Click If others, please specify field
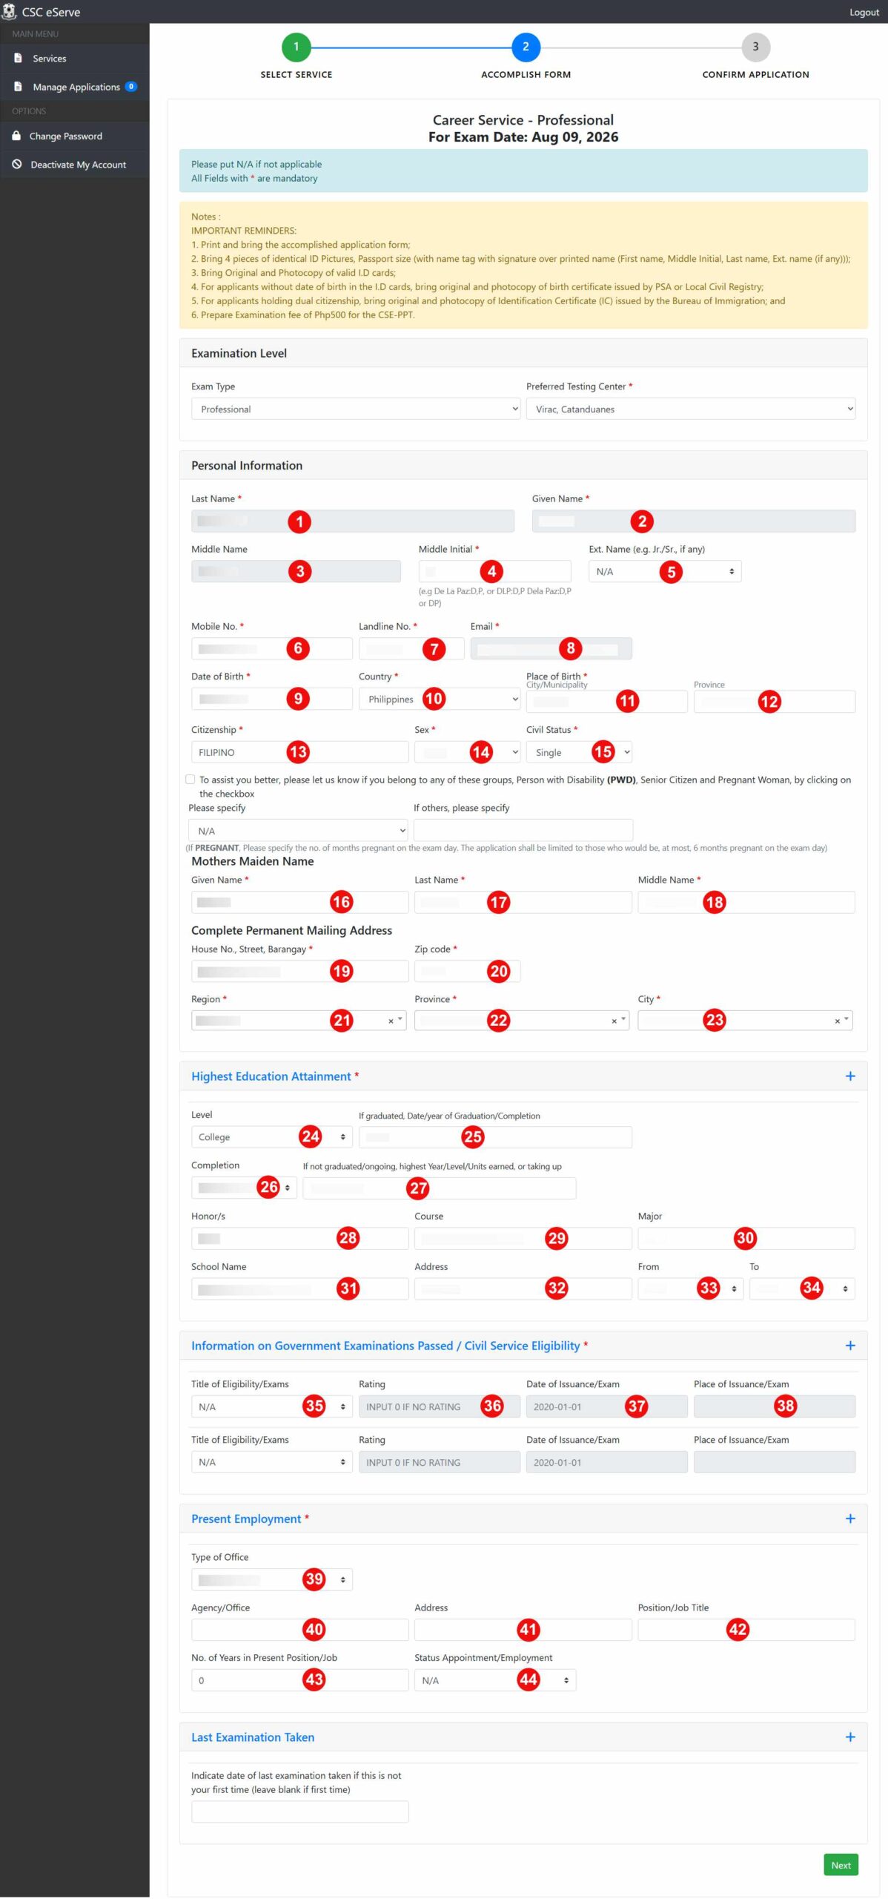Screen dimensions: 888x1899 (x=523, y=830)
